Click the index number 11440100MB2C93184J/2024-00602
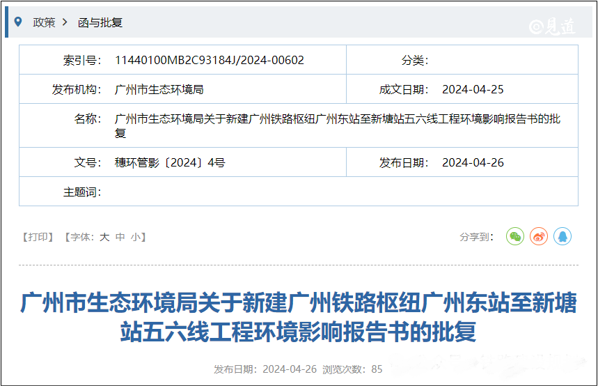The width and height of the screenshot is (598, 386). (209, 60)
